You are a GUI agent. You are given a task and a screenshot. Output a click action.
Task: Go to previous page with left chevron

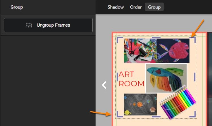click(104, 85)
